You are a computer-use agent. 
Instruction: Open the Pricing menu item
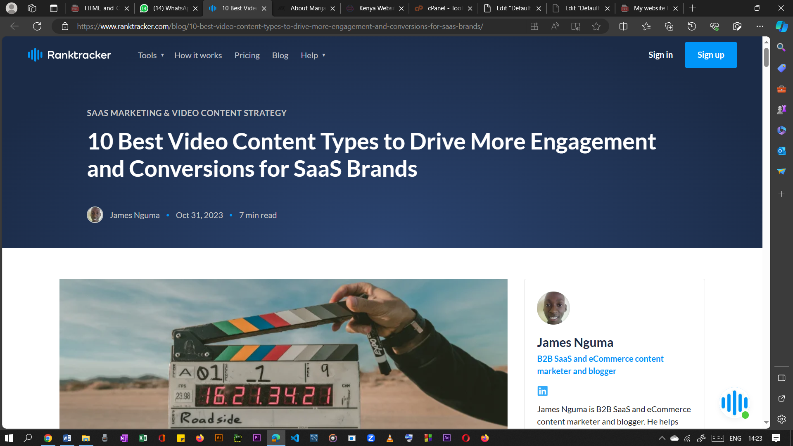point(247,55)
